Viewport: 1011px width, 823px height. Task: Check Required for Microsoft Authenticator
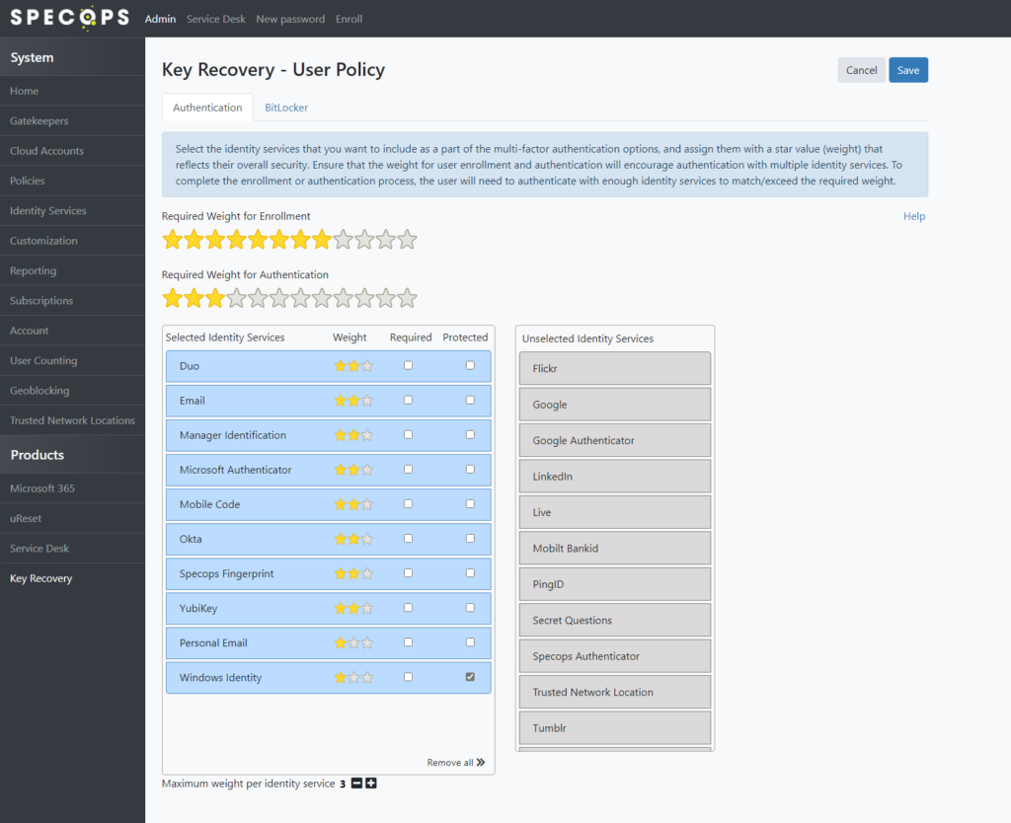(x=408, y=469)
